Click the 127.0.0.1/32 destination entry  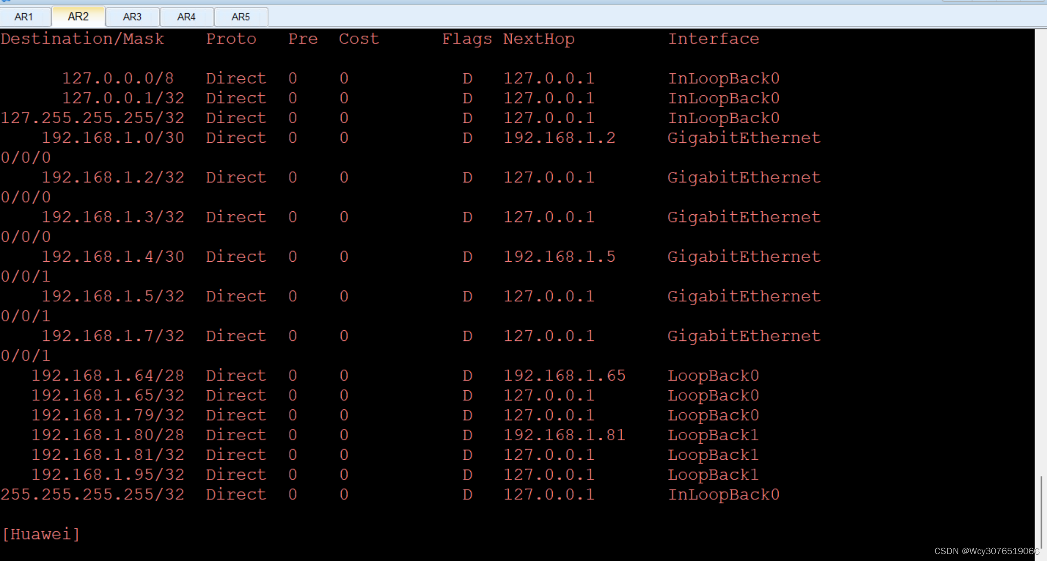point(123,98)
